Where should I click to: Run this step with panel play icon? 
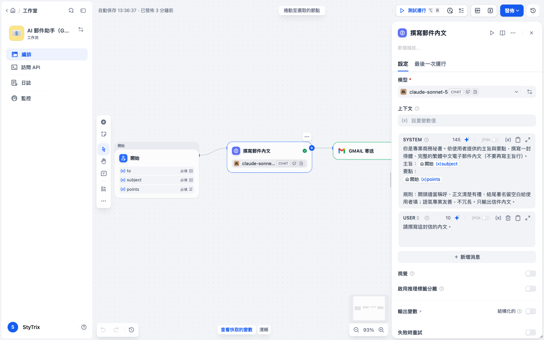[x=492, y=33]
